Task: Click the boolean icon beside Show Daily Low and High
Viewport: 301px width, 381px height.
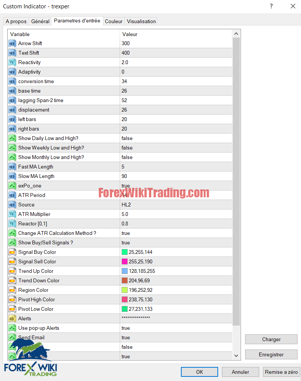Action: (12, 138)
